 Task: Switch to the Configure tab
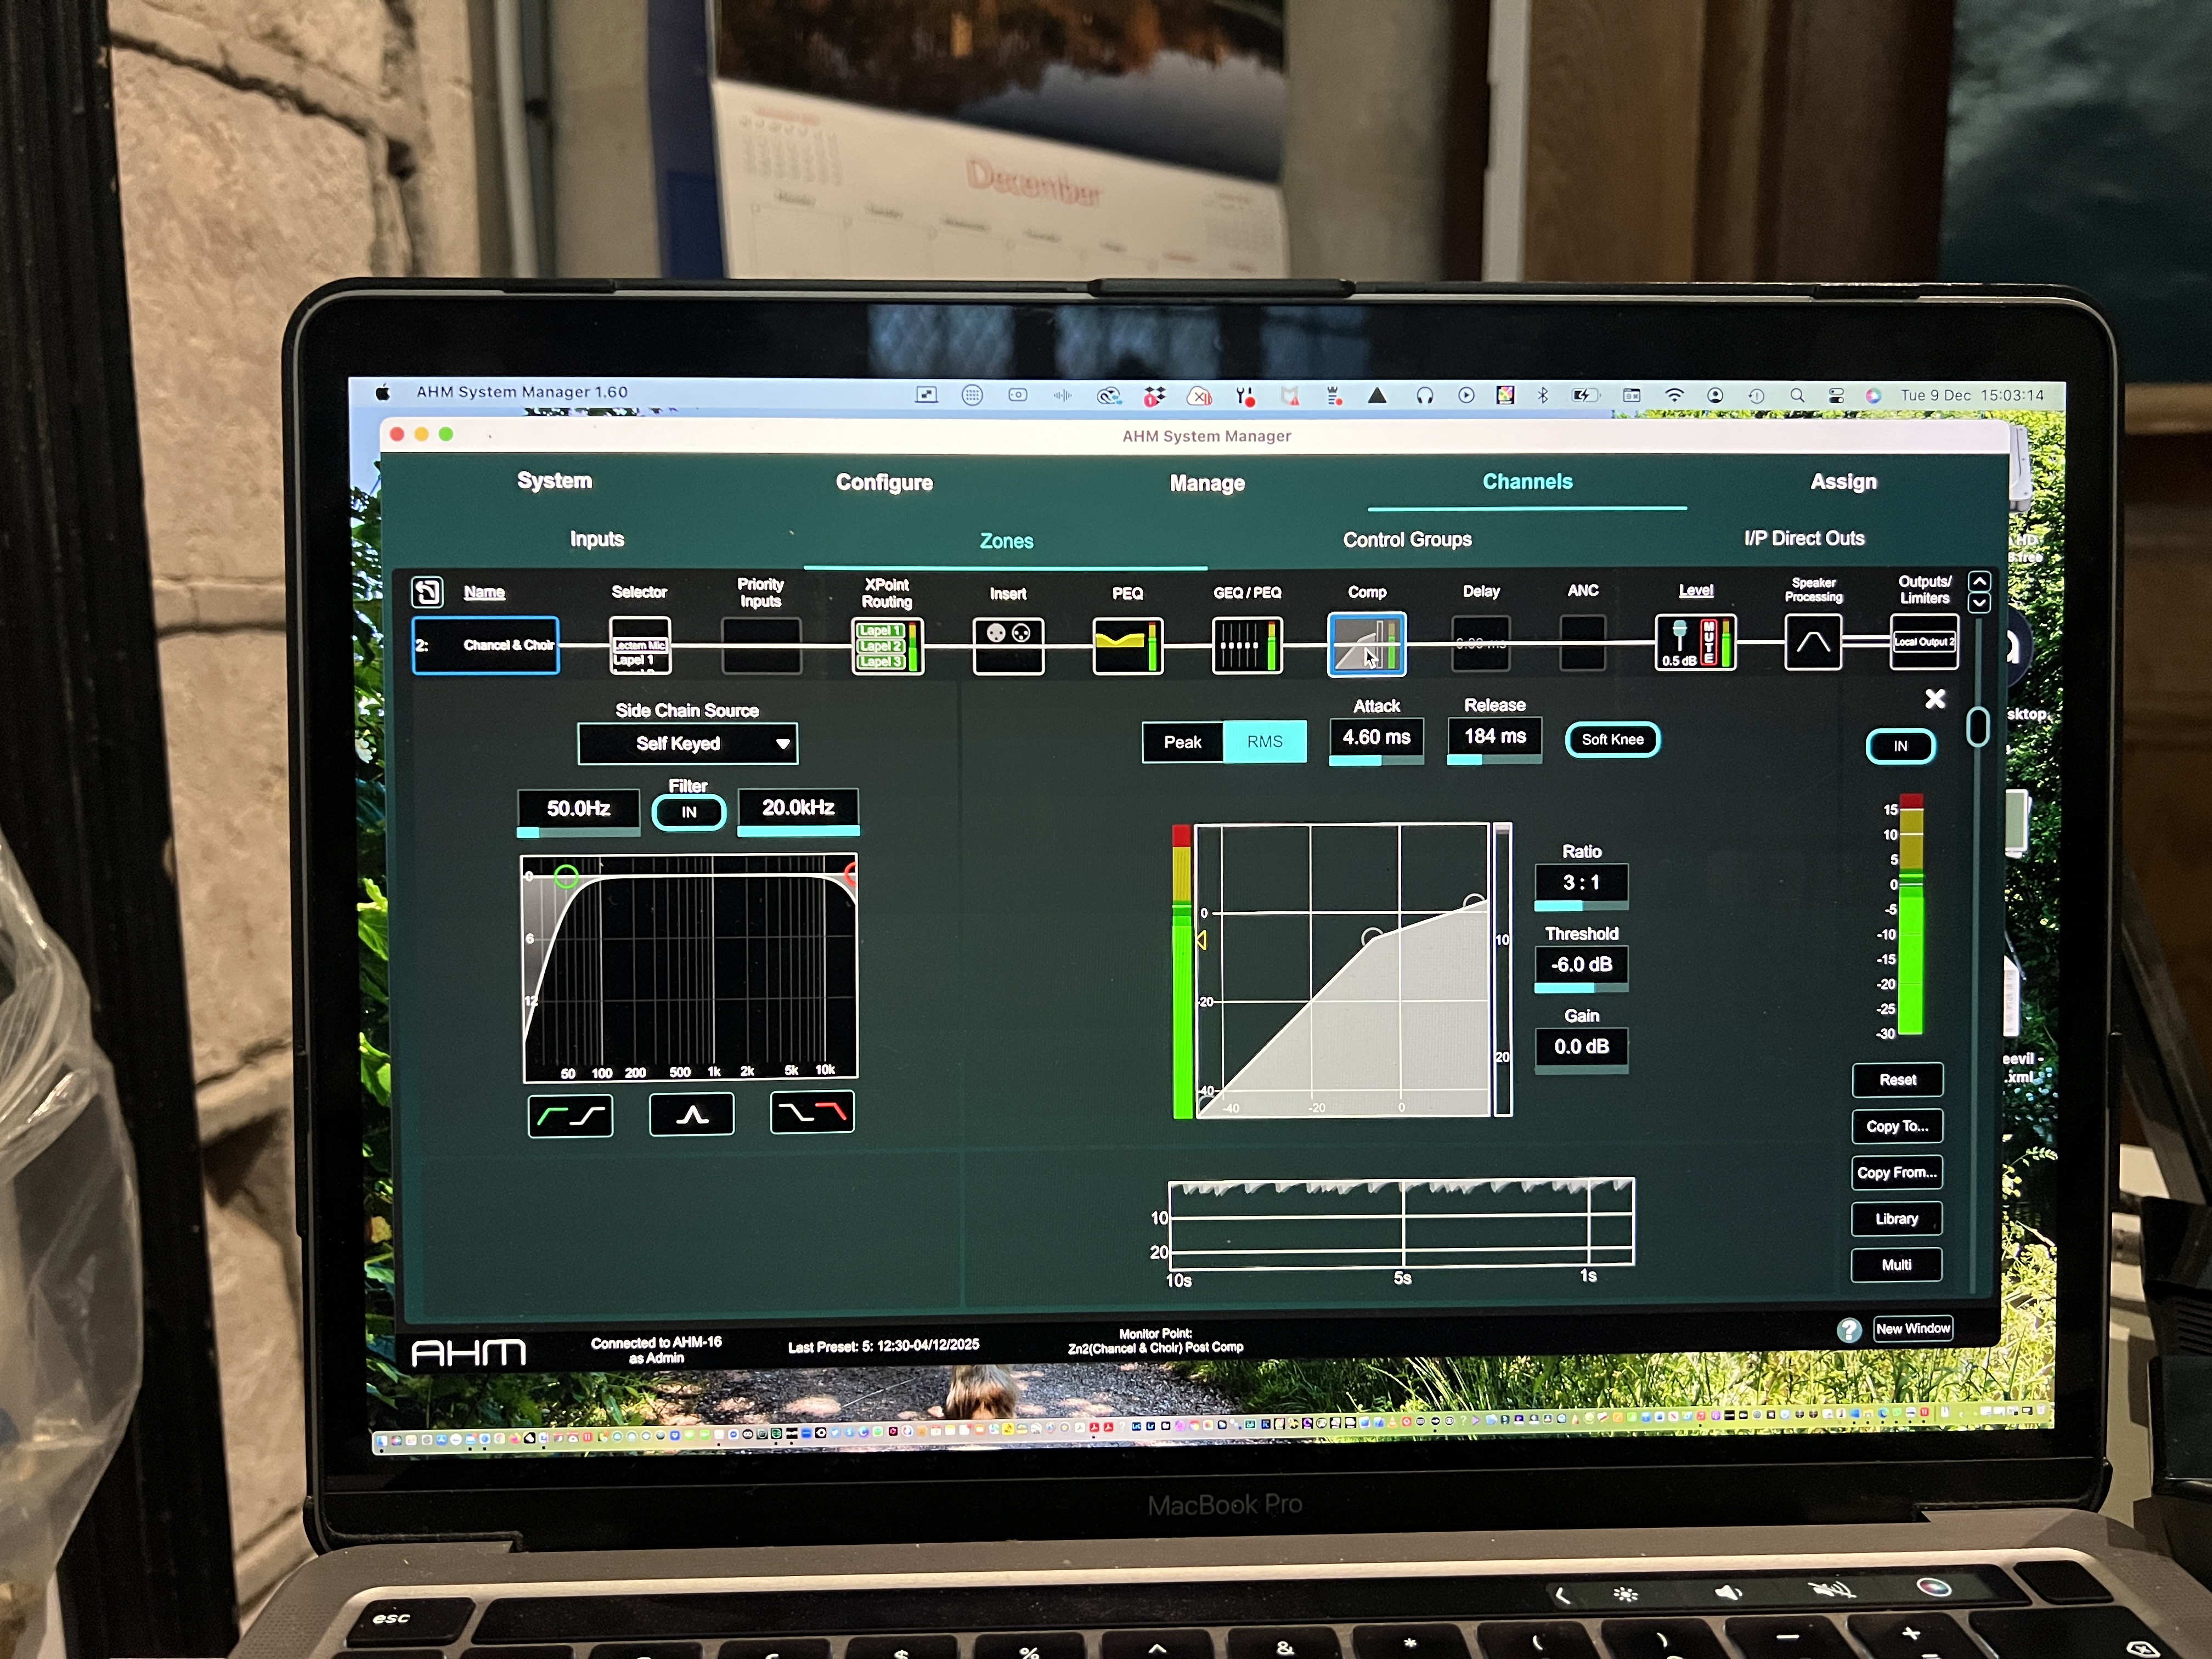[884, 482]
